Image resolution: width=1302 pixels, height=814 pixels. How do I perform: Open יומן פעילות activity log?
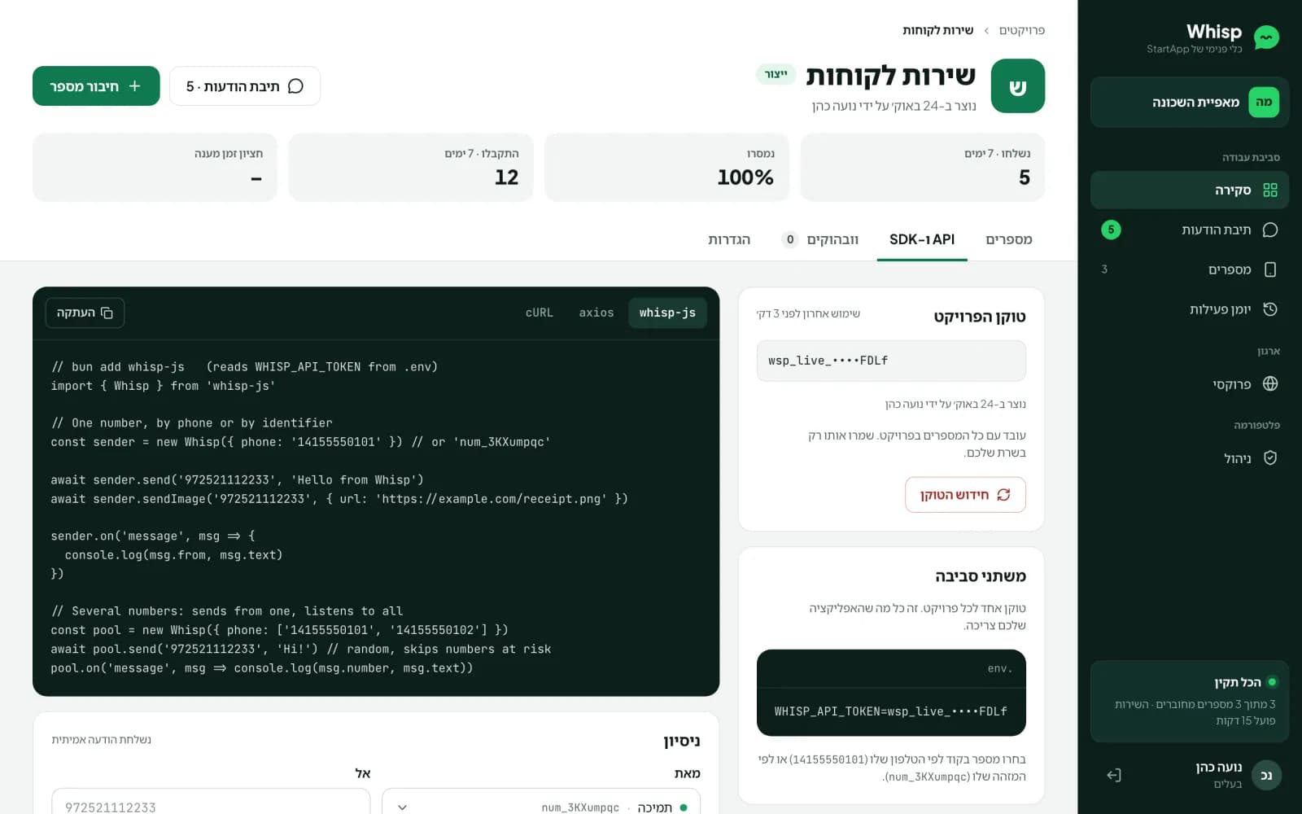click(x=1189, y=309)
